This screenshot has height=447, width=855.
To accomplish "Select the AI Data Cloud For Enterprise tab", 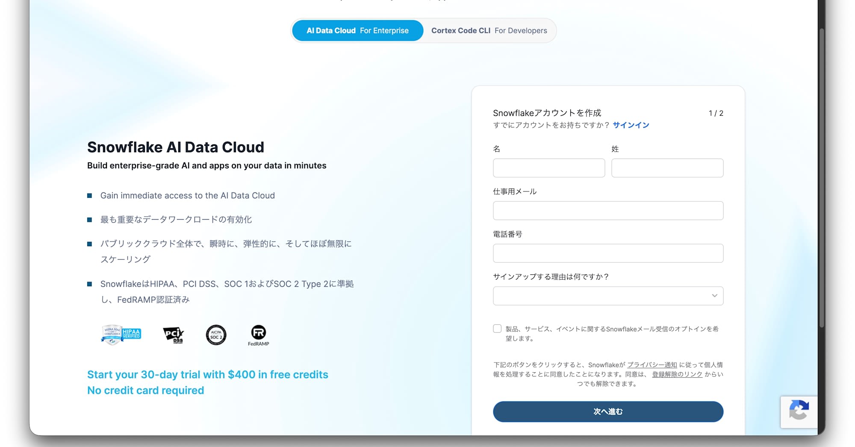I will click(x=357, y=30).
